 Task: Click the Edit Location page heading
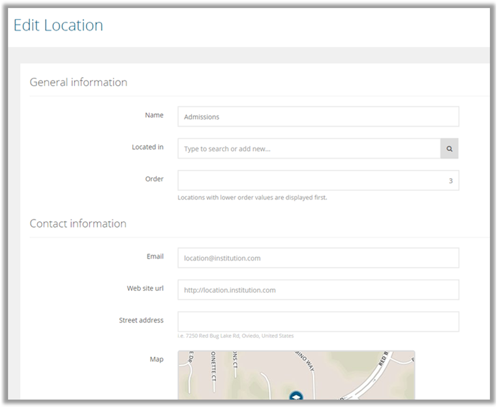point(58,25)
